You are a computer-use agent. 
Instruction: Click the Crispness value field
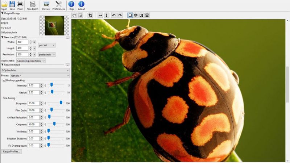(34, 125)
